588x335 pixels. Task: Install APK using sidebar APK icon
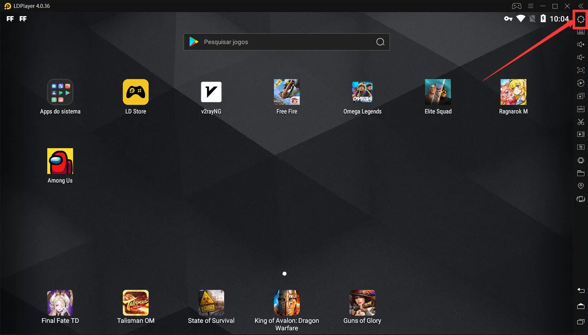click(581, 109)
